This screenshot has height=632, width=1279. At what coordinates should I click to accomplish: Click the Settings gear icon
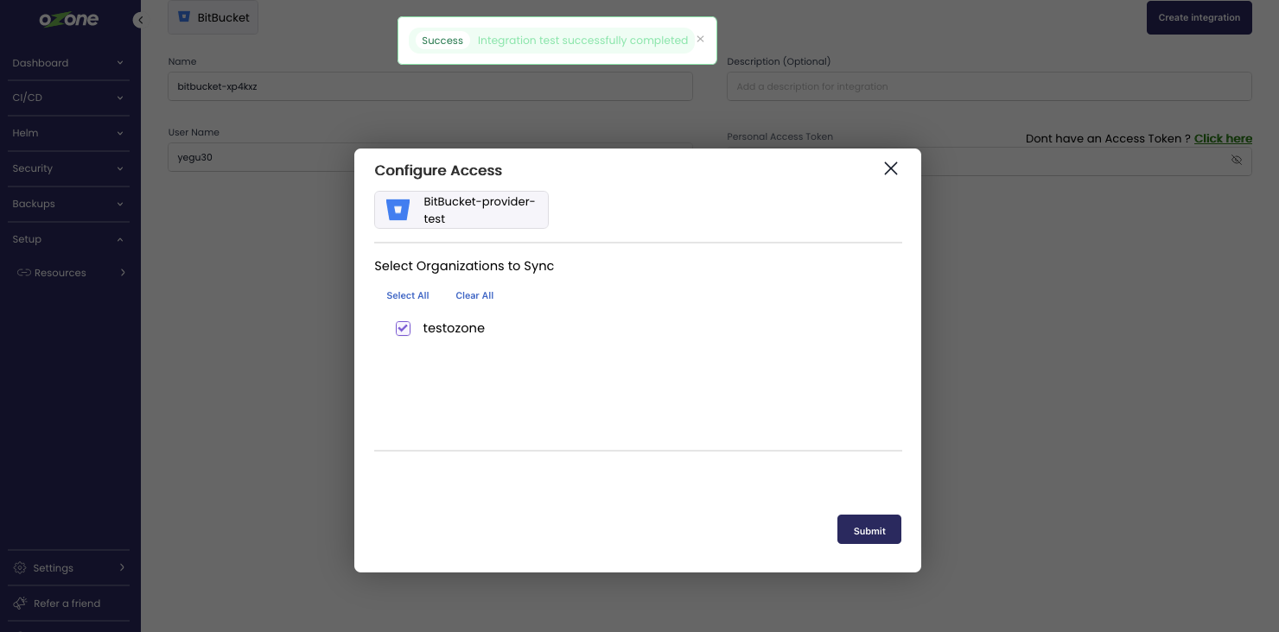[20, 568]
